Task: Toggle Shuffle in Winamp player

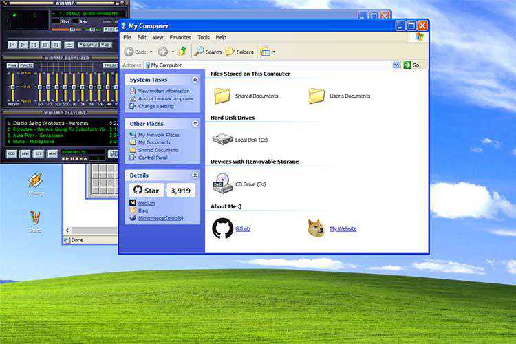Action: (90, 45)
